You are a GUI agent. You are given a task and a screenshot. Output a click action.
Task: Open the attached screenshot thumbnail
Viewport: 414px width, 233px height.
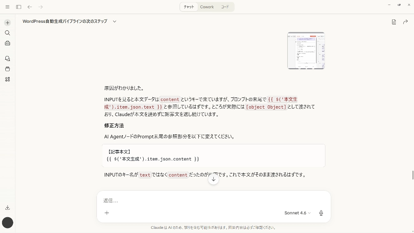click(306, 51)
